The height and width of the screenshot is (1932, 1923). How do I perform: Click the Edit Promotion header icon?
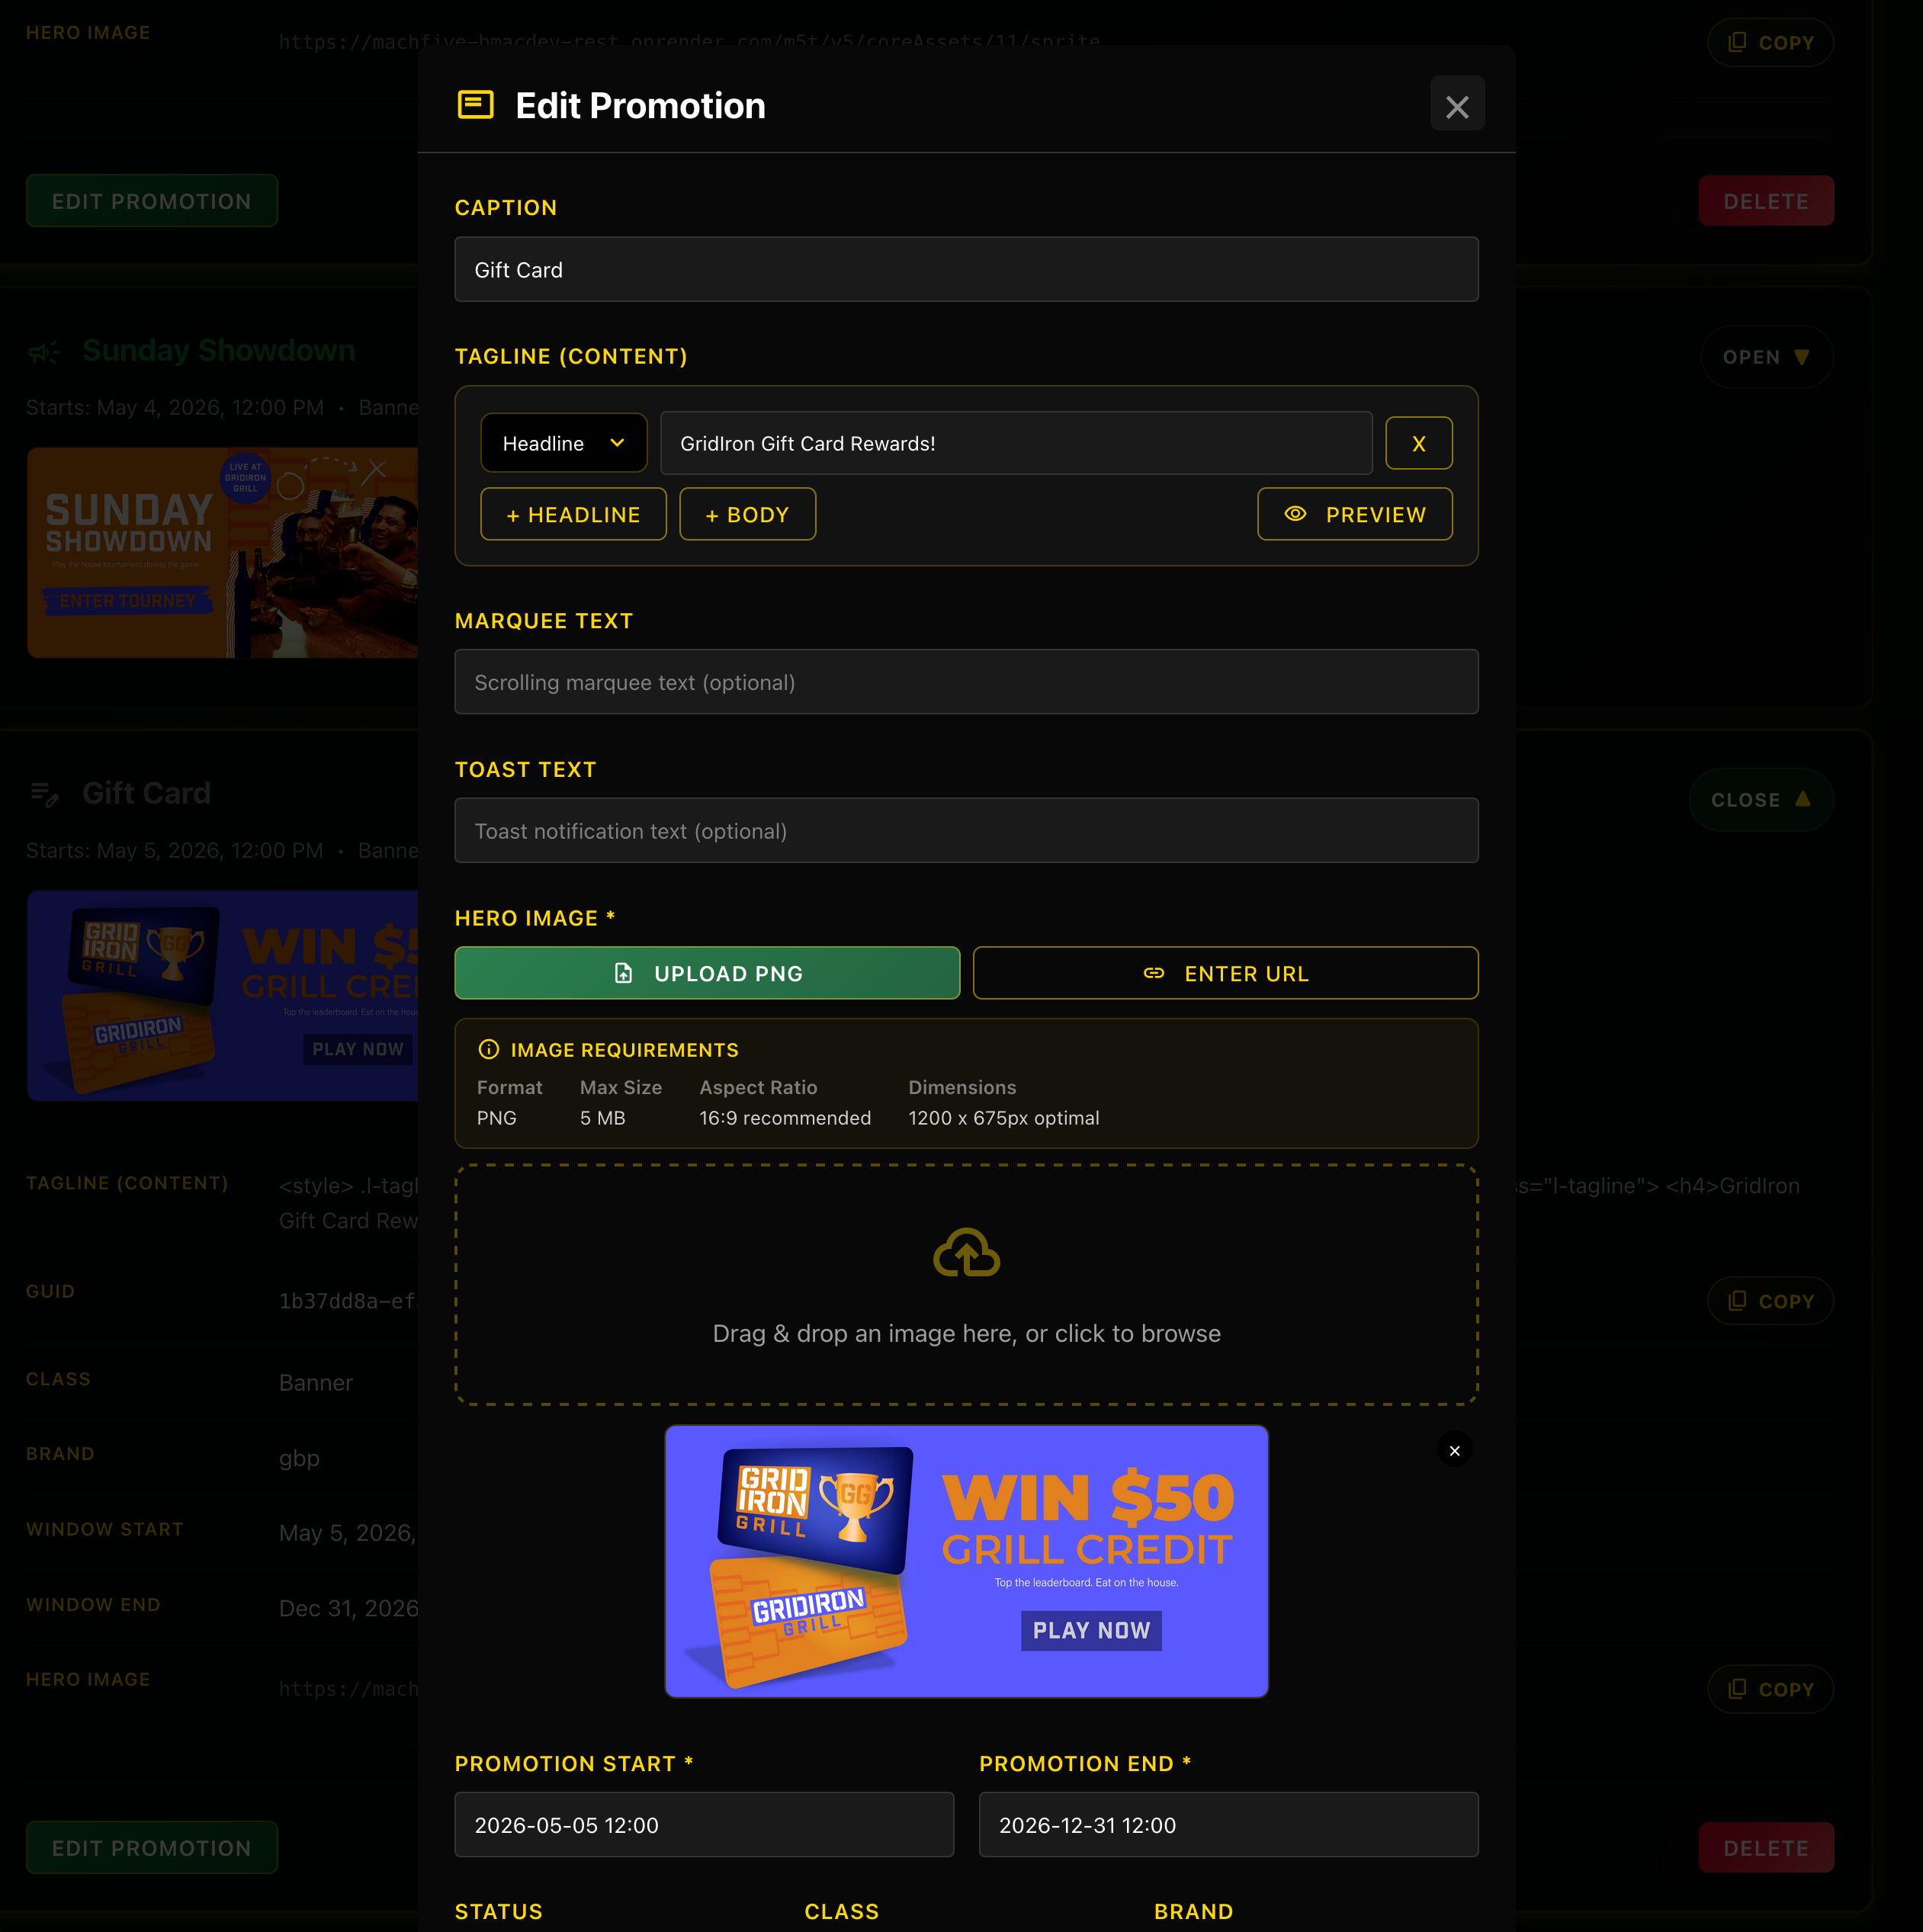coord(475,105)
